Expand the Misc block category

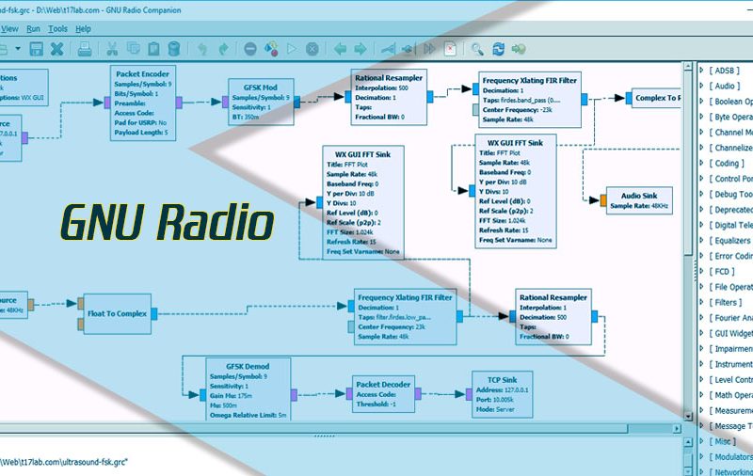[x=702, y=441]
